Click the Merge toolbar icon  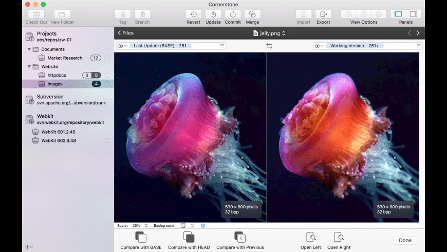252,14
